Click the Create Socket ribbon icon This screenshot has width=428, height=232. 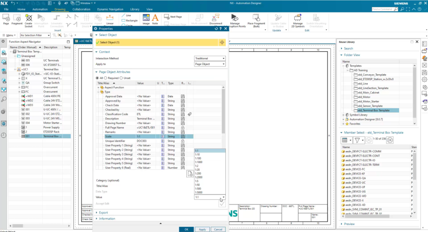coord(28,18)
